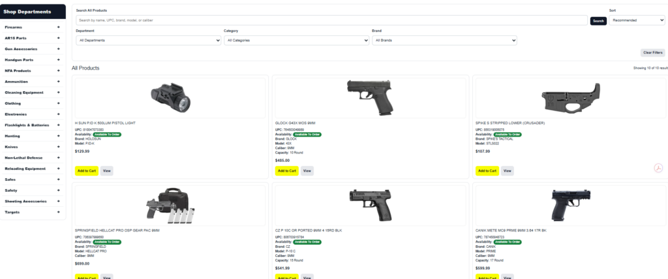Click the red PDF floating icon
Image resolution: width=668 pixels, height=279 pixels.
(x=659, y=168)
